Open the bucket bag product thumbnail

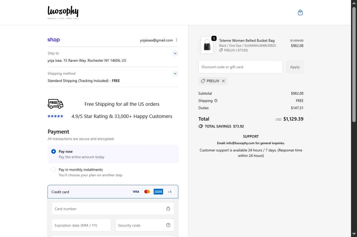pos(207,45)
